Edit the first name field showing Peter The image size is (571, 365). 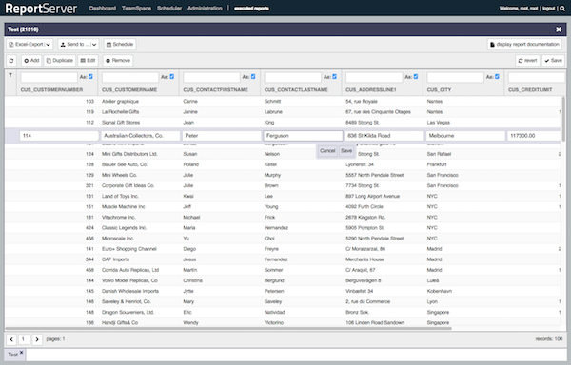pos(222,136)
